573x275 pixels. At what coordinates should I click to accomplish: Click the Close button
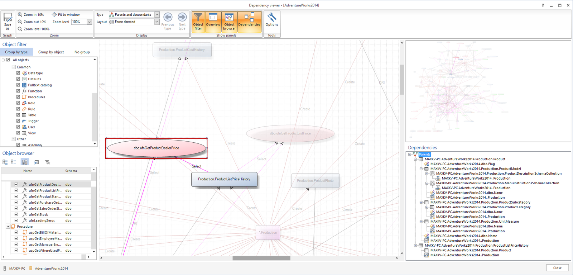coord(557,268)
